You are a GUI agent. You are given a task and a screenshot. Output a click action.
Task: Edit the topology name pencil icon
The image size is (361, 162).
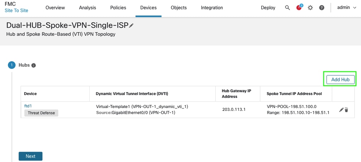coord(131,26)
